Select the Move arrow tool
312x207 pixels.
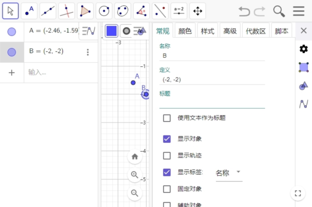(10, 11)
